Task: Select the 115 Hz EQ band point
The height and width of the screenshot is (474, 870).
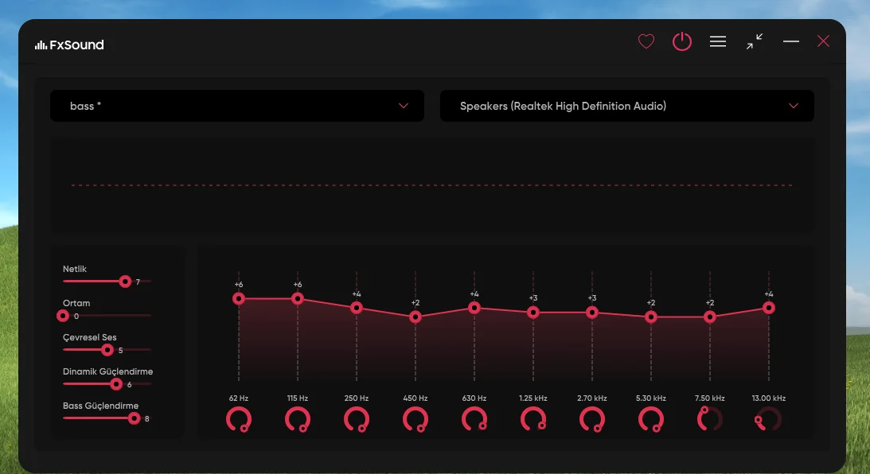Action: coord(298,299)
